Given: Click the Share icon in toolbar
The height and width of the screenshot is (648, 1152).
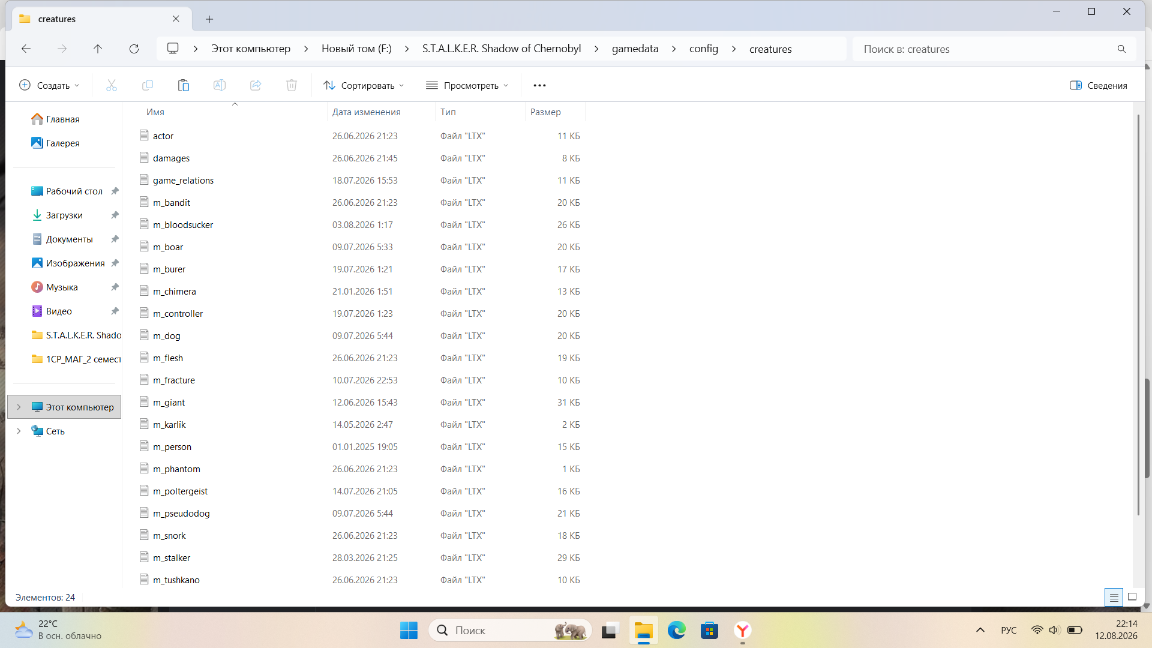Looking at the screenshot, I should 256,85.
